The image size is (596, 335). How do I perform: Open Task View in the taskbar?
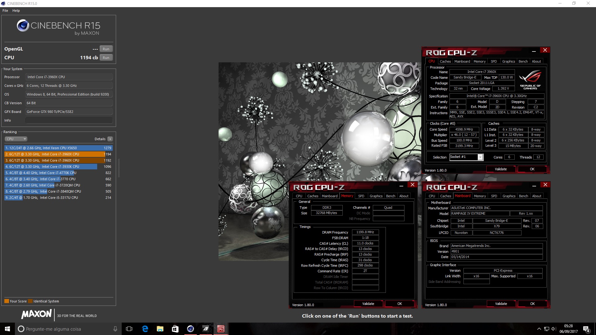(x=129, y=329)
